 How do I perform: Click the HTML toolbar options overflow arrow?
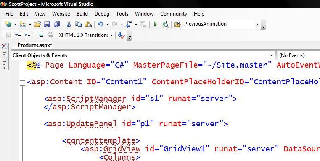pos(130,36)
